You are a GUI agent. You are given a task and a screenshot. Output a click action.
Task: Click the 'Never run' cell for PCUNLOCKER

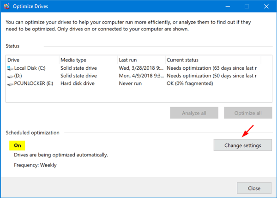coord(130,84)
